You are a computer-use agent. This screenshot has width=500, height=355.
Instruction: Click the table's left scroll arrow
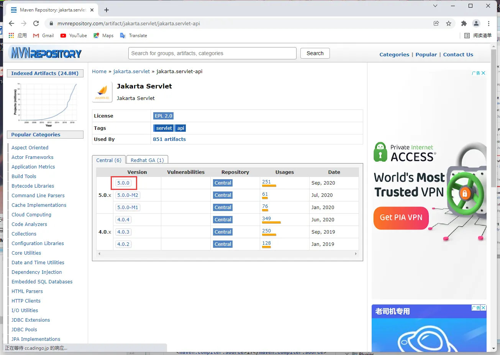click(99, 254)
